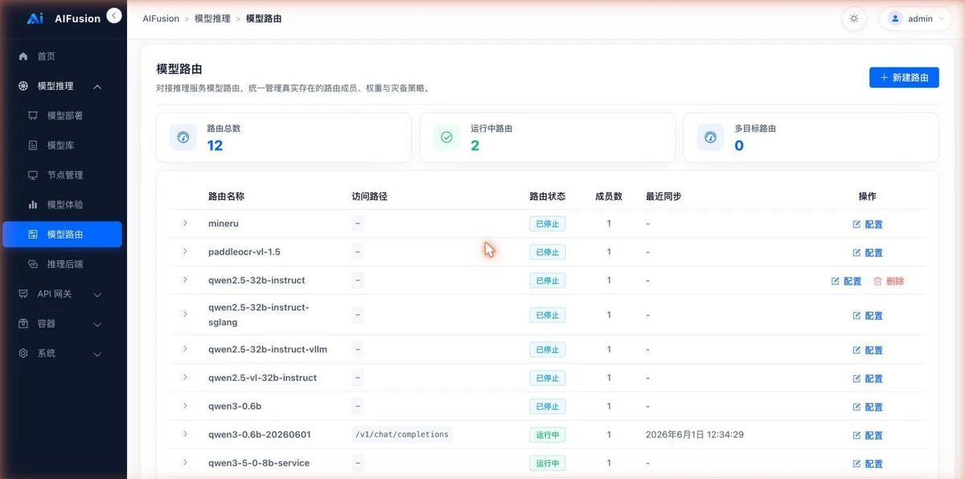Open 模型库 in the sidebar

coord(63,145)
